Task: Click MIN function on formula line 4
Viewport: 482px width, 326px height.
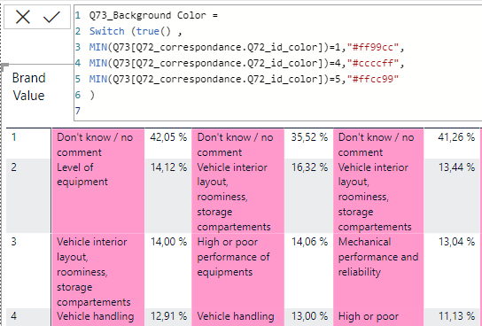Action: tap(97, 63)
